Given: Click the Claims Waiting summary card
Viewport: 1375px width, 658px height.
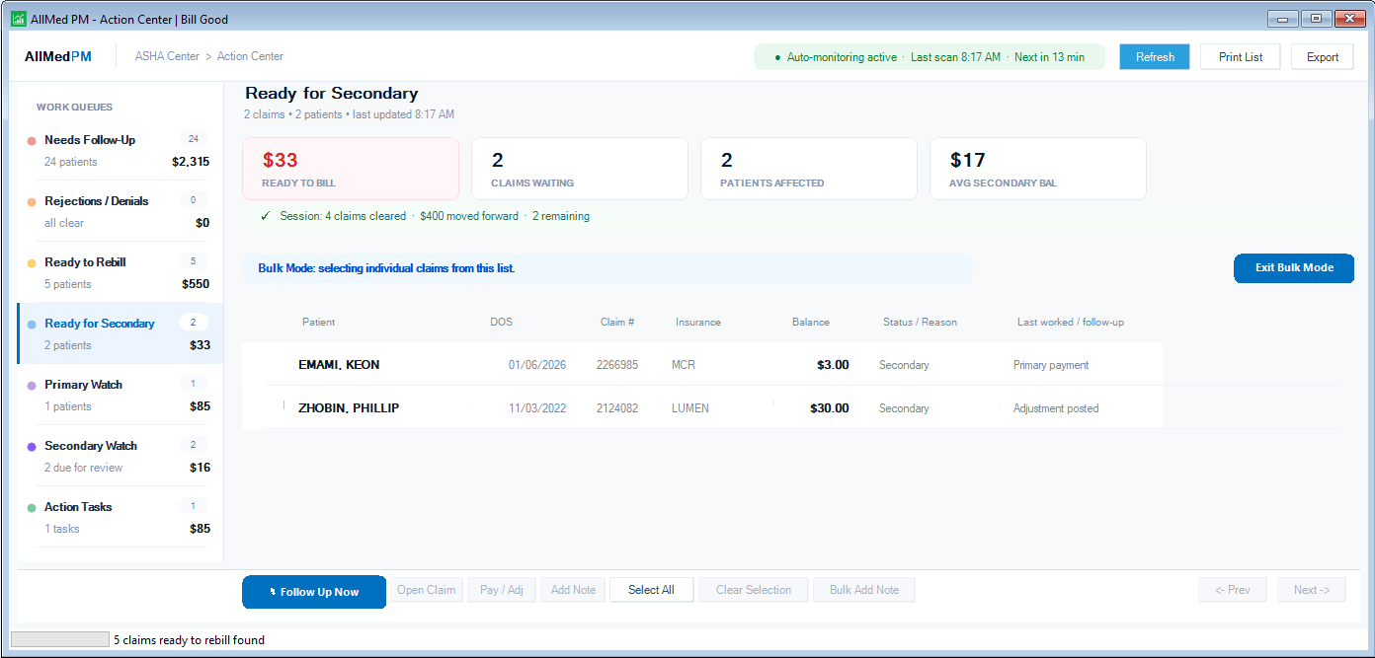Looking at the screenshot, I should (580, 169).
